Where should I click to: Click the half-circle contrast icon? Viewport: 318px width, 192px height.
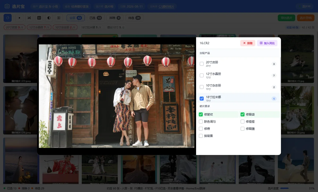point(49,18)
